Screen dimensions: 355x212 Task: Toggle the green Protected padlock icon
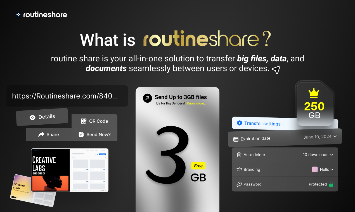click(331, 184)
